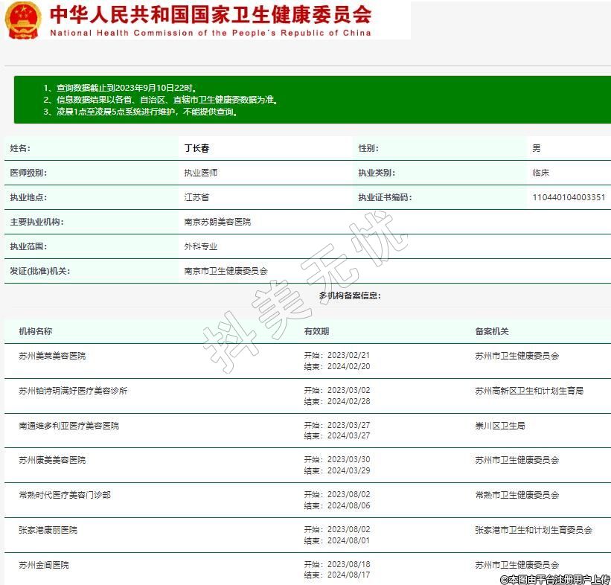Viewport: 611px width, 585px height.
Task: Select the doctor name 丁长春
Action: tap(196, 148)
